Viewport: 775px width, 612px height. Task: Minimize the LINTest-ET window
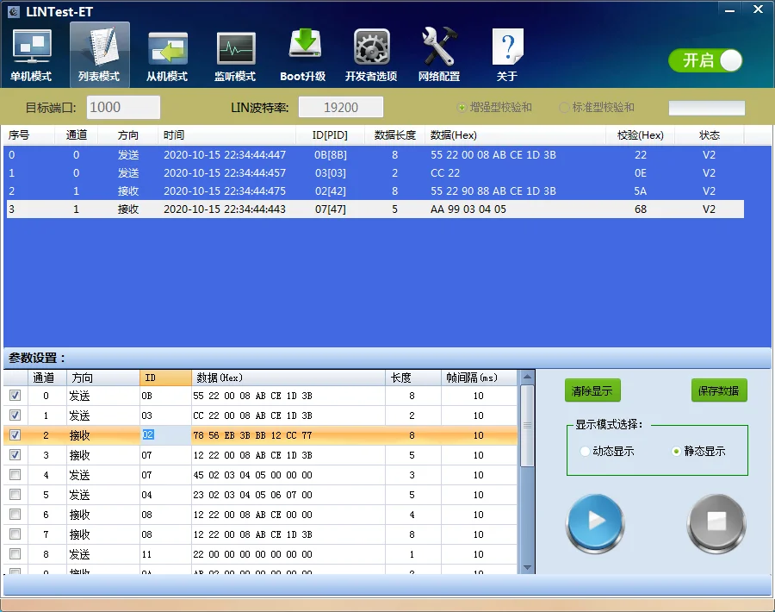729,10
